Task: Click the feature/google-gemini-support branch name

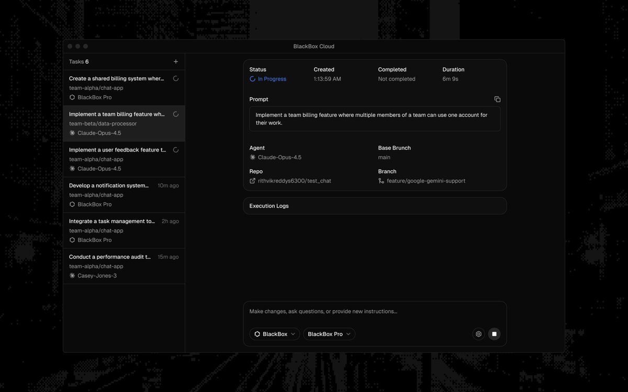Action: click(x=426, y=181)
